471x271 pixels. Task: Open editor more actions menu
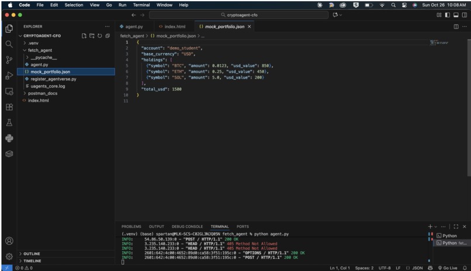coord(465,27)
